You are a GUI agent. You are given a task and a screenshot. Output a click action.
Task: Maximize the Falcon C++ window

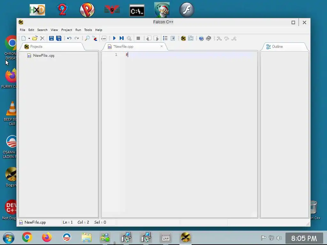tap(293, 23)
